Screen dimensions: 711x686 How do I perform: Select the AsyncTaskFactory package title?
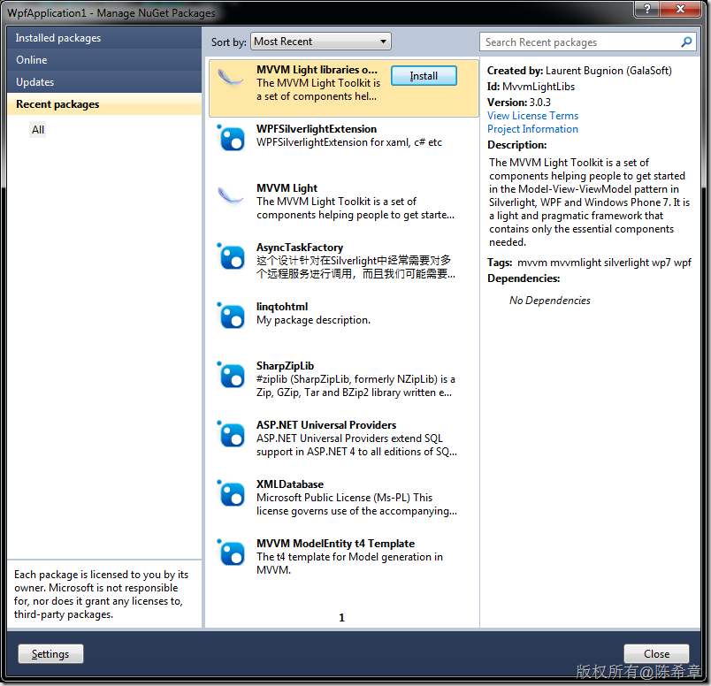300,248
